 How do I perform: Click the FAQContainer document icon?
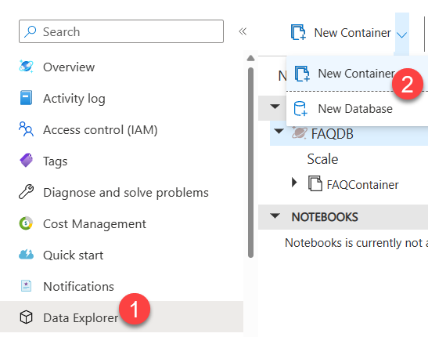click(315, 183)
